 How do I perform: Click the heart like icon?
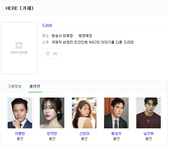pyautogui.click(x=48, y=54)
